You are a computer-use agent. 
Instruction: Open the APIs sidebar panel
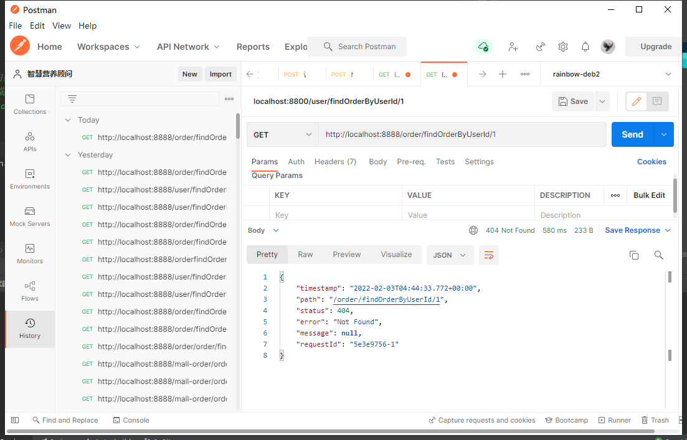tap(30, 142)
